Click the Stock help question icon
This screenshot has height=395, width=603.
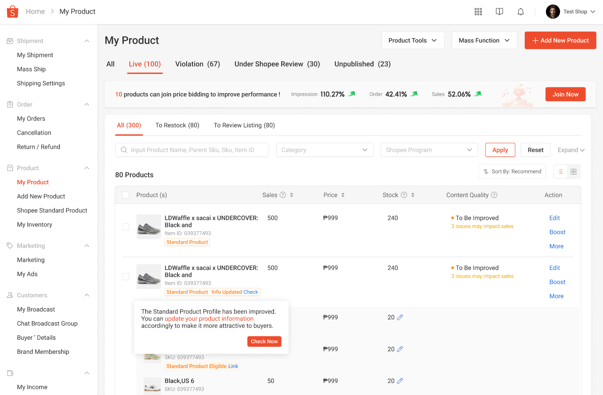404,195
